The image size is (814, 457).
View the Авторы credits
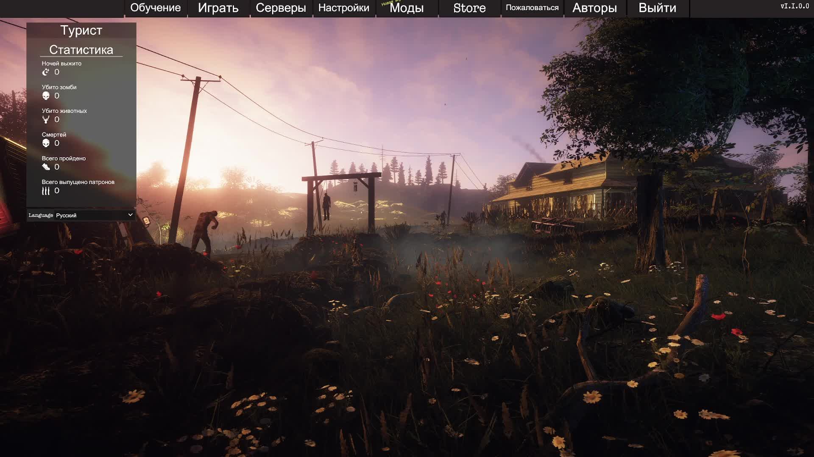pyautogui.click(x=594, y=8)
